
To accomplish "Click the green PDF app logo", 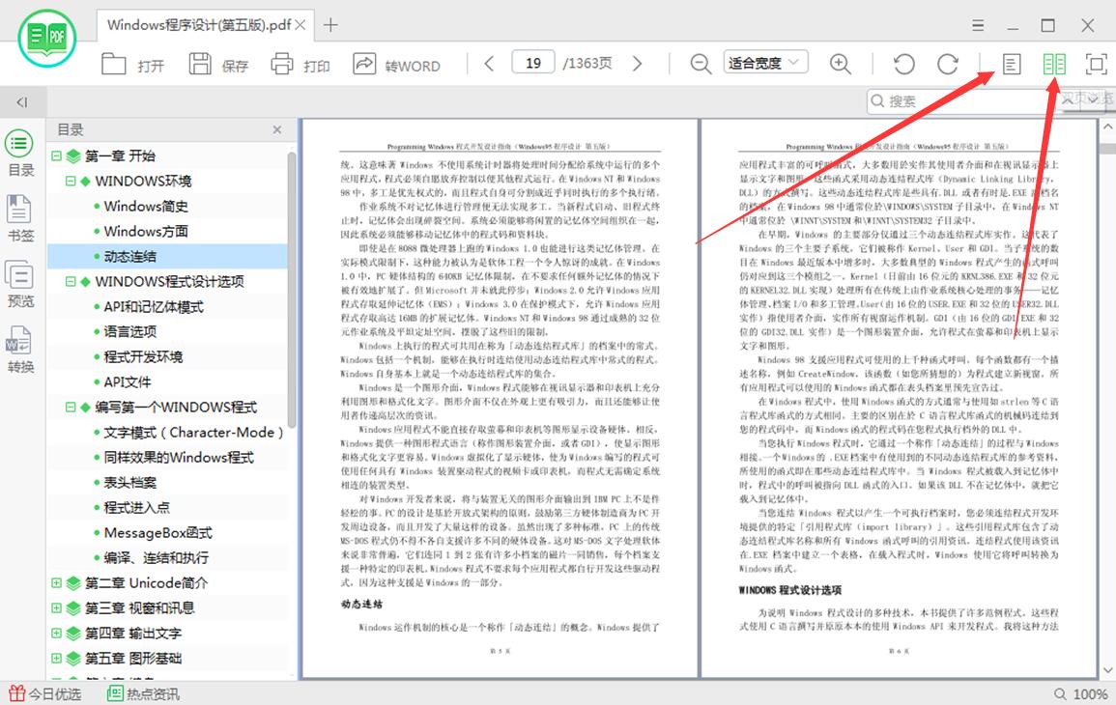I will (47, 38).
